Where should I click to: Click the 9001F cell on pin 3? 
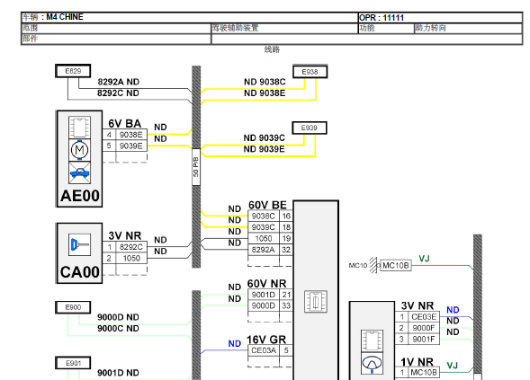click(424, 340)
